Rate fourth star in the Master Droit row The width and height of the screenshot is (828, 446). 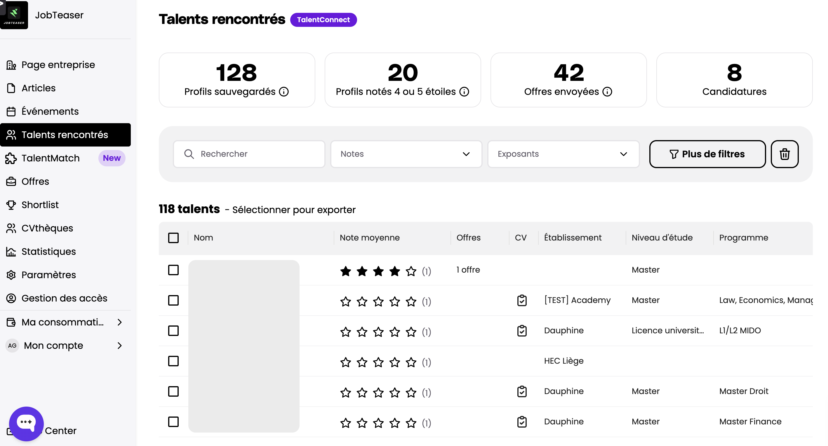coord(395,393)
